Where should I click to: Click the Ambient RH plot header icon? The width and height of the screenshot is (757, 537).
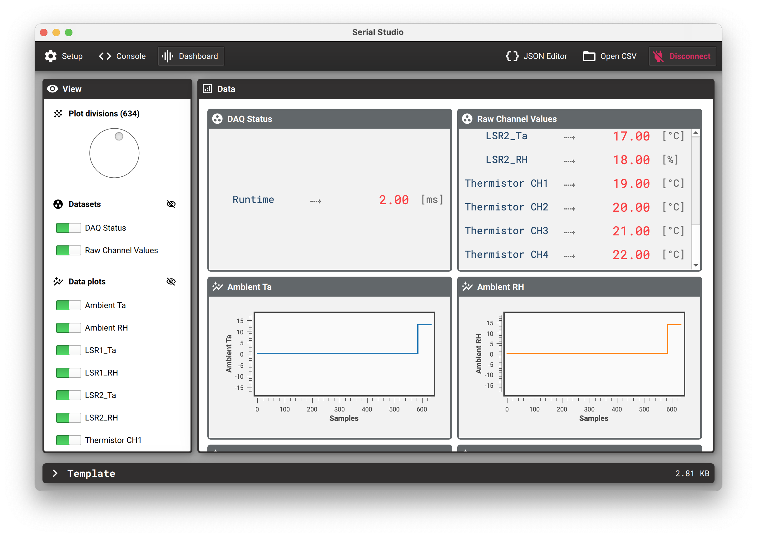click(x=467, y=287)
